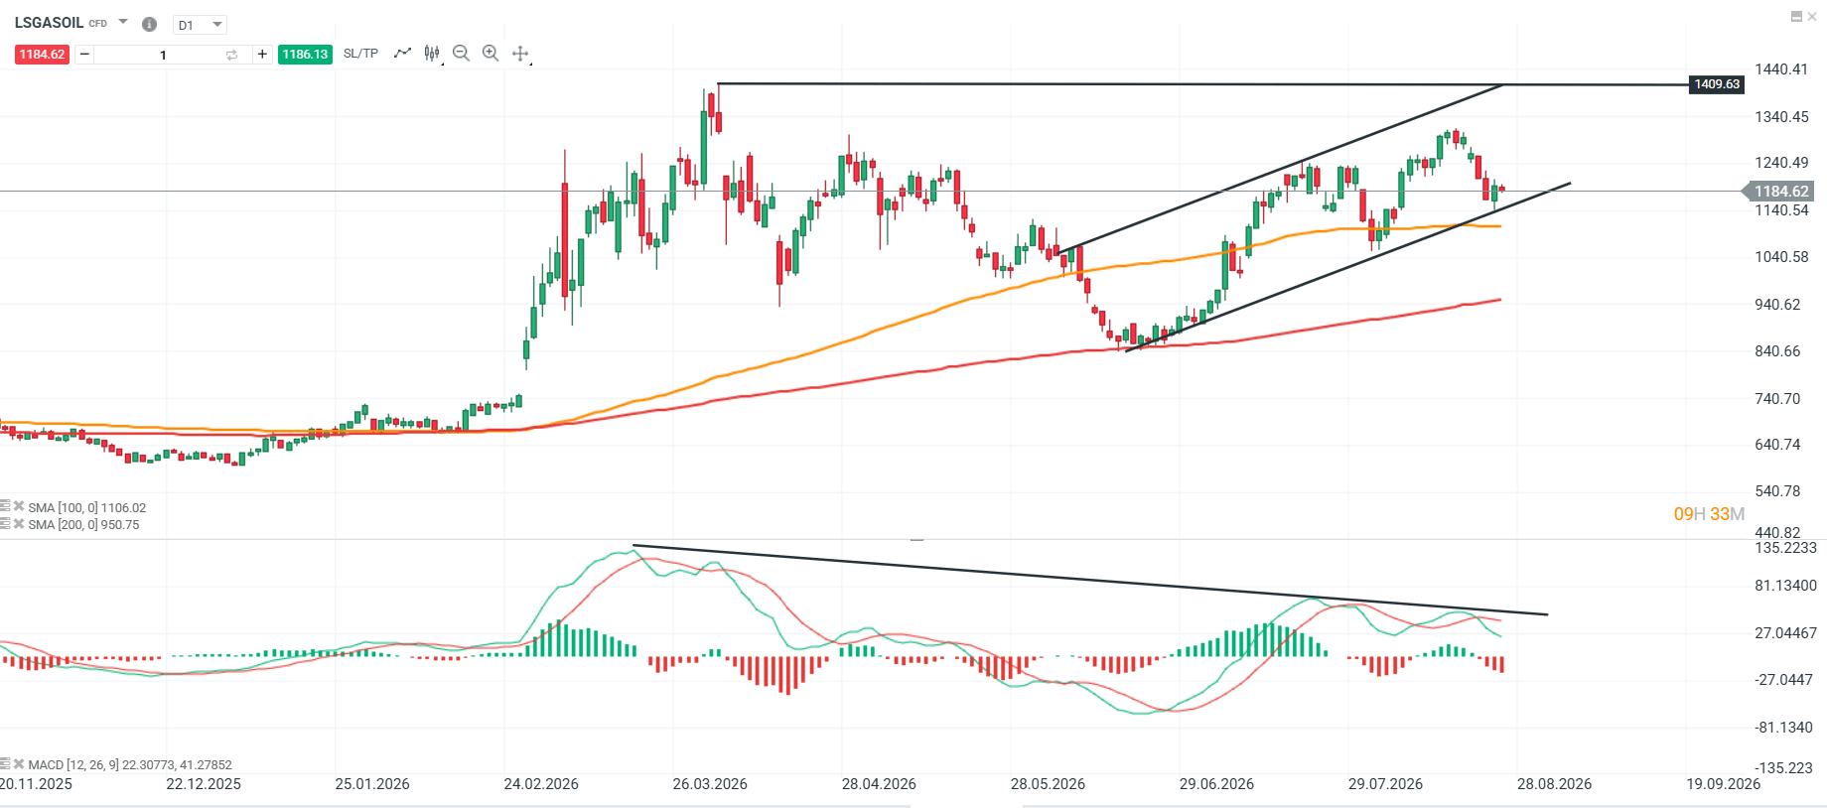
Task: Click the candle countdown timer 09H 33M
Action: pos(1709,514)
